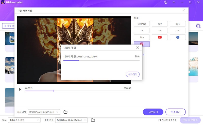This screenshot has height=125, width=203.
Task: Close the 내보내기 중 export progress dialog
Action: (x=138, y=48)
